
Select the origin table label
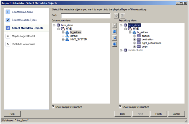tap(145, 47)
